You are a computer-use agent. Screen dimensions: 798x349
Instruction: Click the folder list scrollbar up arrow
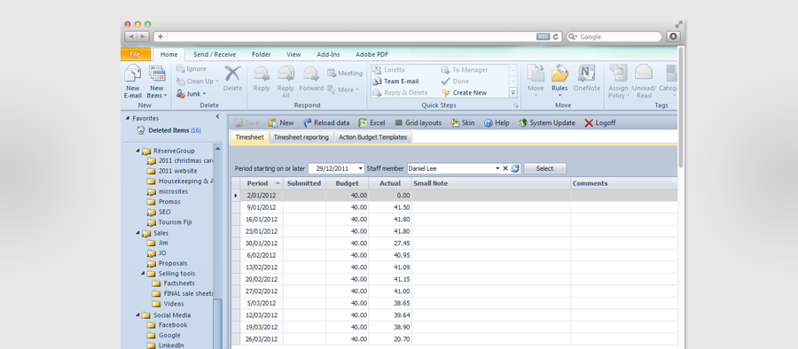click(218, 149)
